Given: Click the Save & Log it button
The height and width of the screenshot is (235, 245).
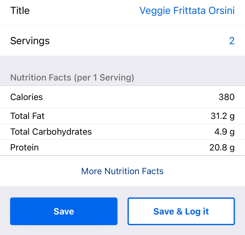Looking at the screenshot, I should pos(181,211).
